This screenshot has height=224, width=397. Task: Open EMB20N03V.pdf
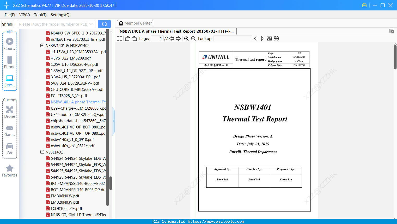[x=65, y=202]
